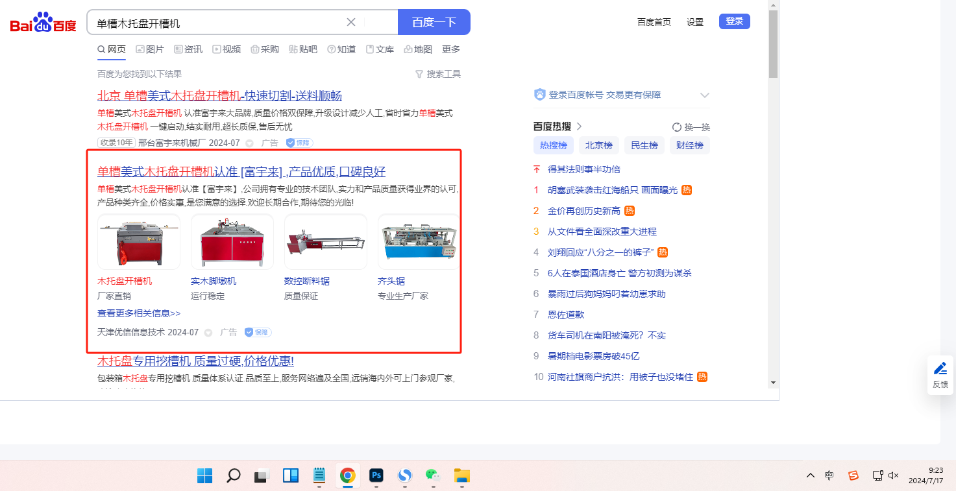
Task: Switch to the 视频 tab
Action: tap(227, 49)
